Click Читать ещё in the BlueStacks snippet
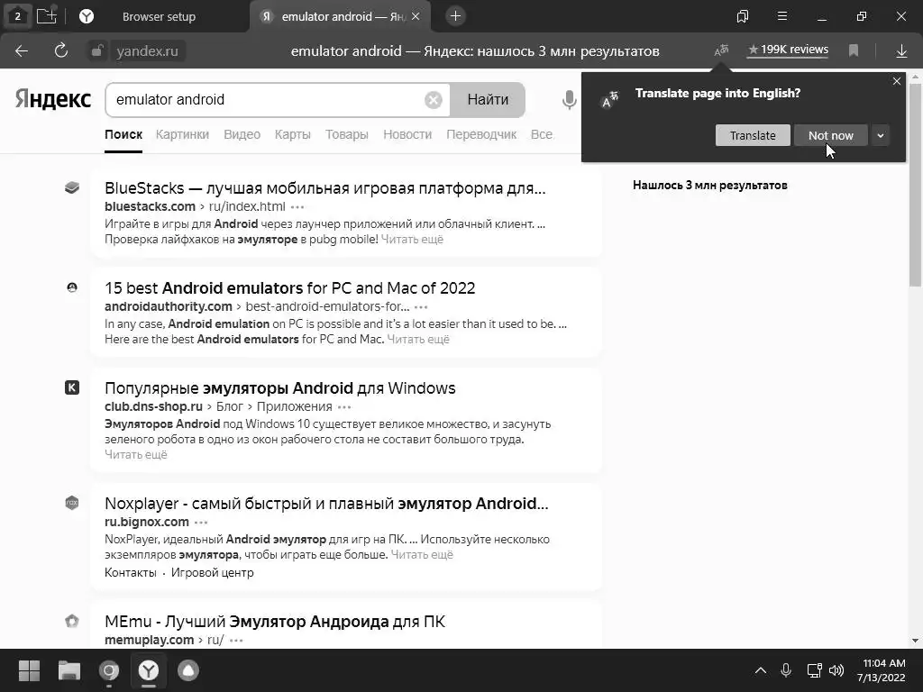 coord(412,240)
